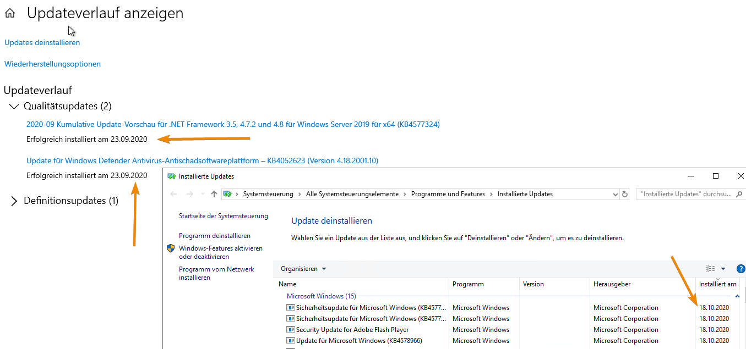The image size is (746, 349).
Task: Open the recent locations dropdown arrow
Action: coord(203,194)
